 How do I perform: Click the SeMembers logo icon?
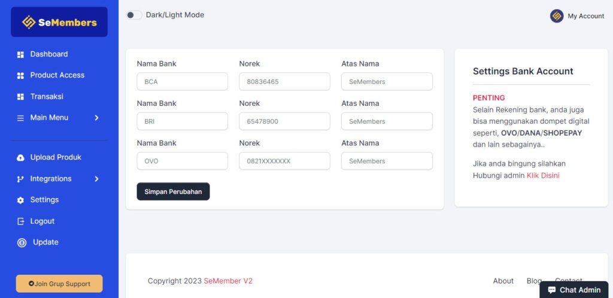coord(29,22)
